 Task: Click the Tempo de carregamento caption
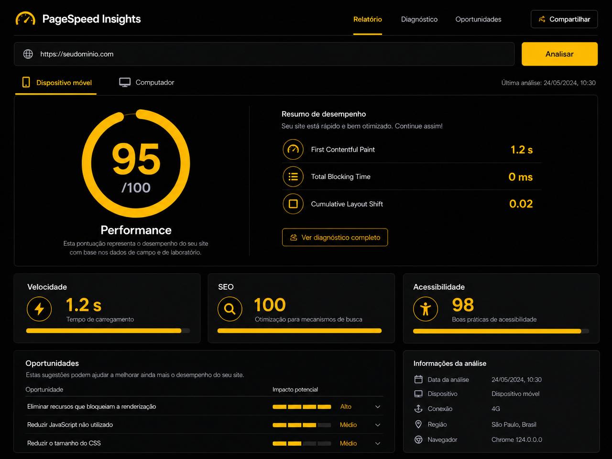pos(100,319)
